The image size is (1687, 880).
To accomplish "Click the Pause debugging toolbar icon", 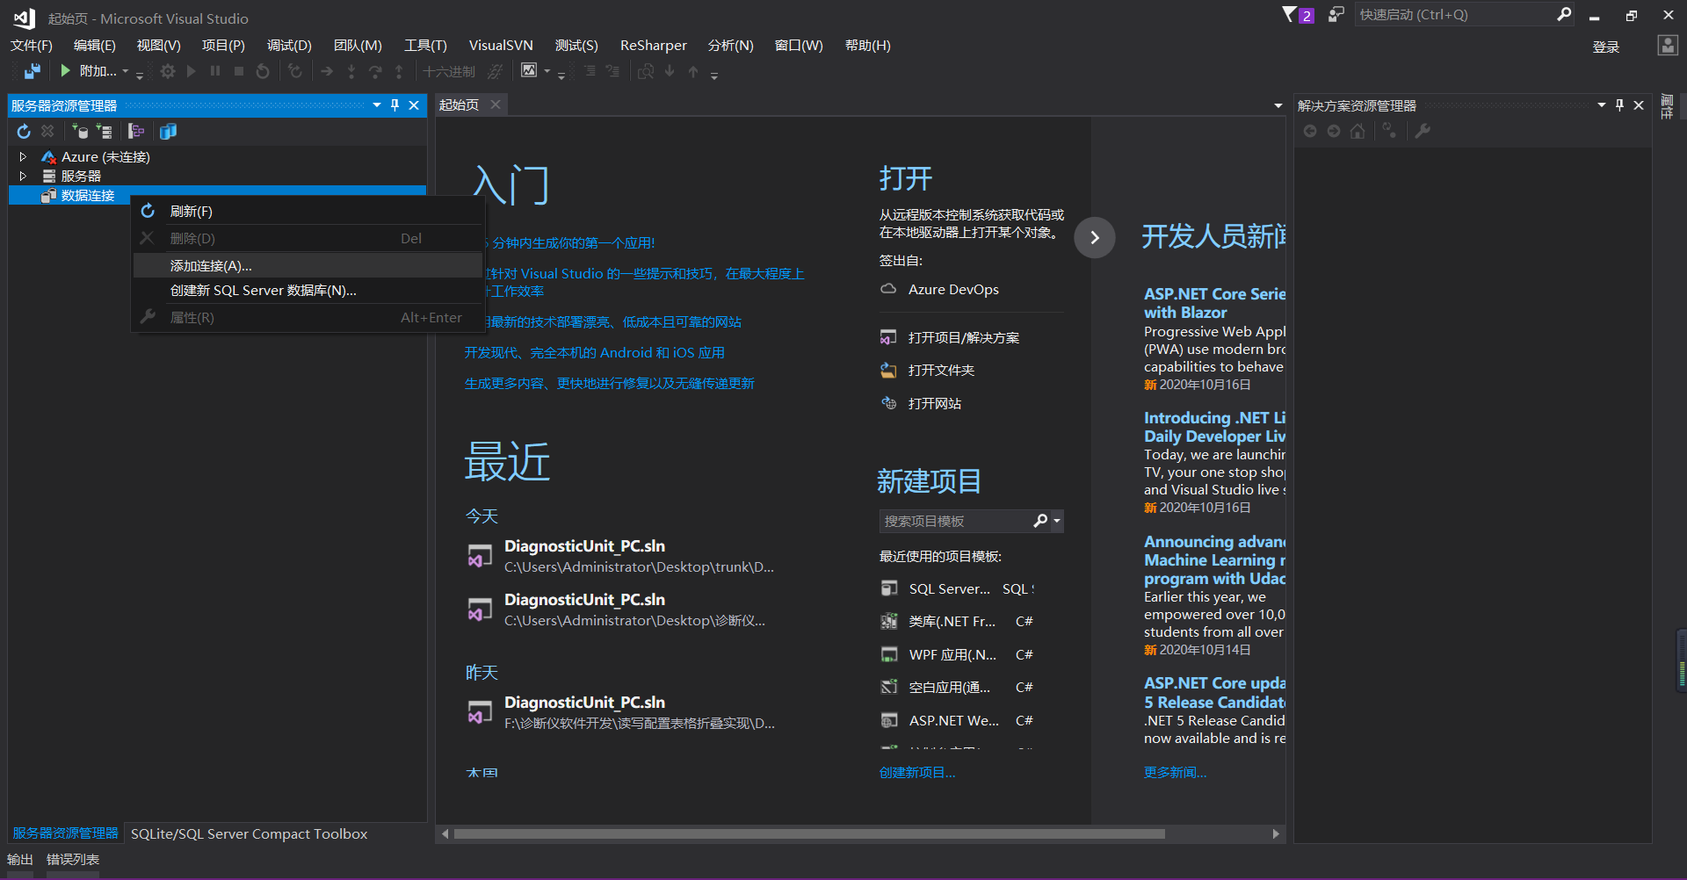I will tap(215, 71).
